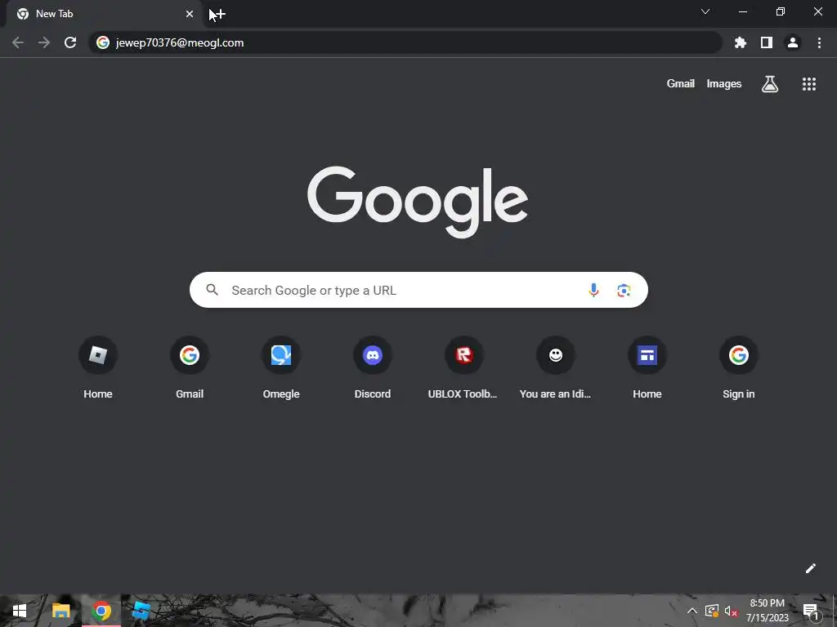This screenshot has width=837, height=627.
Task: Open the UBLOX Toolb... shortcut
Action: (x=464, y=368)
